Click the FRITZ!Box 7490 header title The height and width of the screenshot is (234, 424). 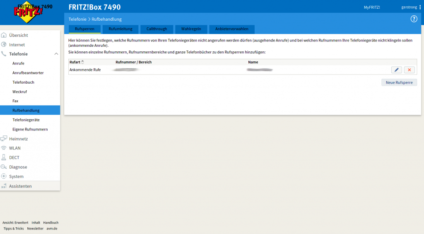pos(95,7)
